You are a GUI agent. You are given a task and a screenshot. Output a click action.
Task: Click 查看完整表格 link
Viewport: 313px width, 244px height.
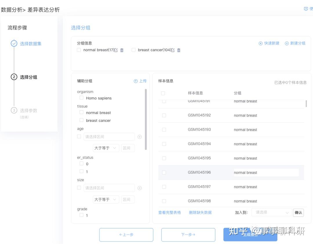click(x=170, y=212)
